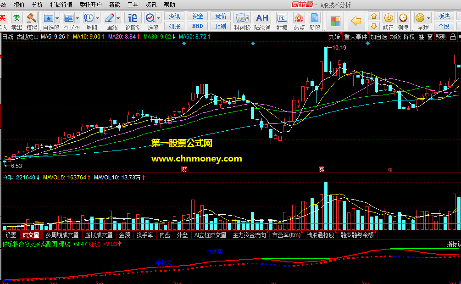The width and height of the screenshot is (461, 284).
Task: Expand the 选股 dropdown arrow
Action: pyautogui.click(x=159, y=18)
